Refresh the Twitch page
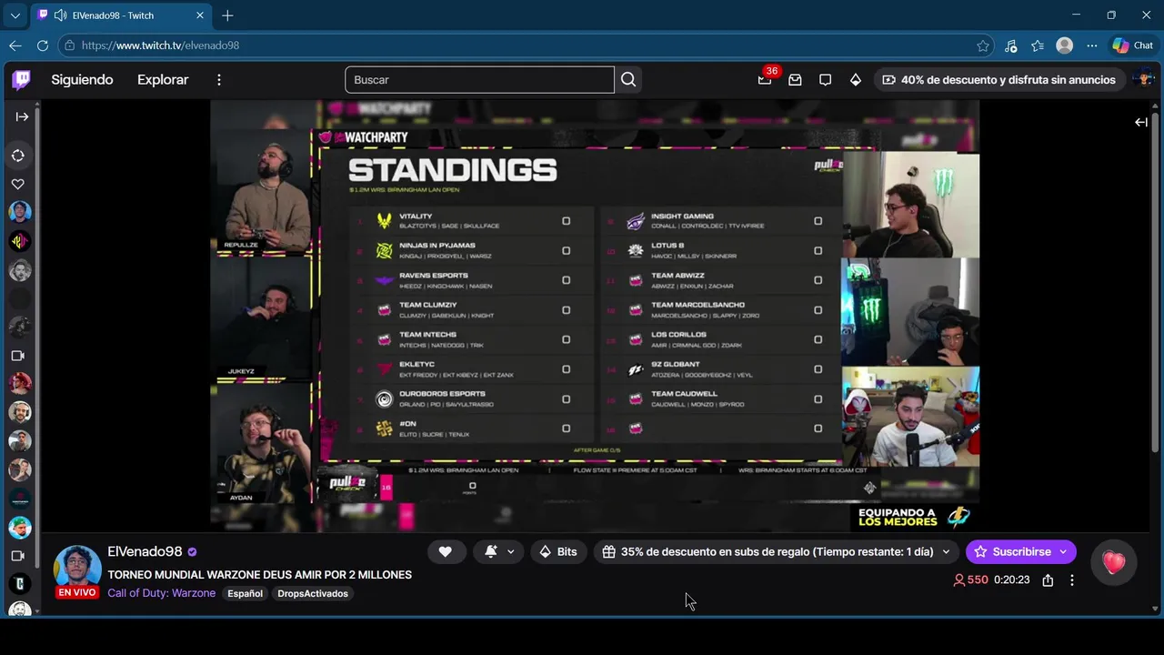Screen dimensions: 1164x655 tap(43, 45)
